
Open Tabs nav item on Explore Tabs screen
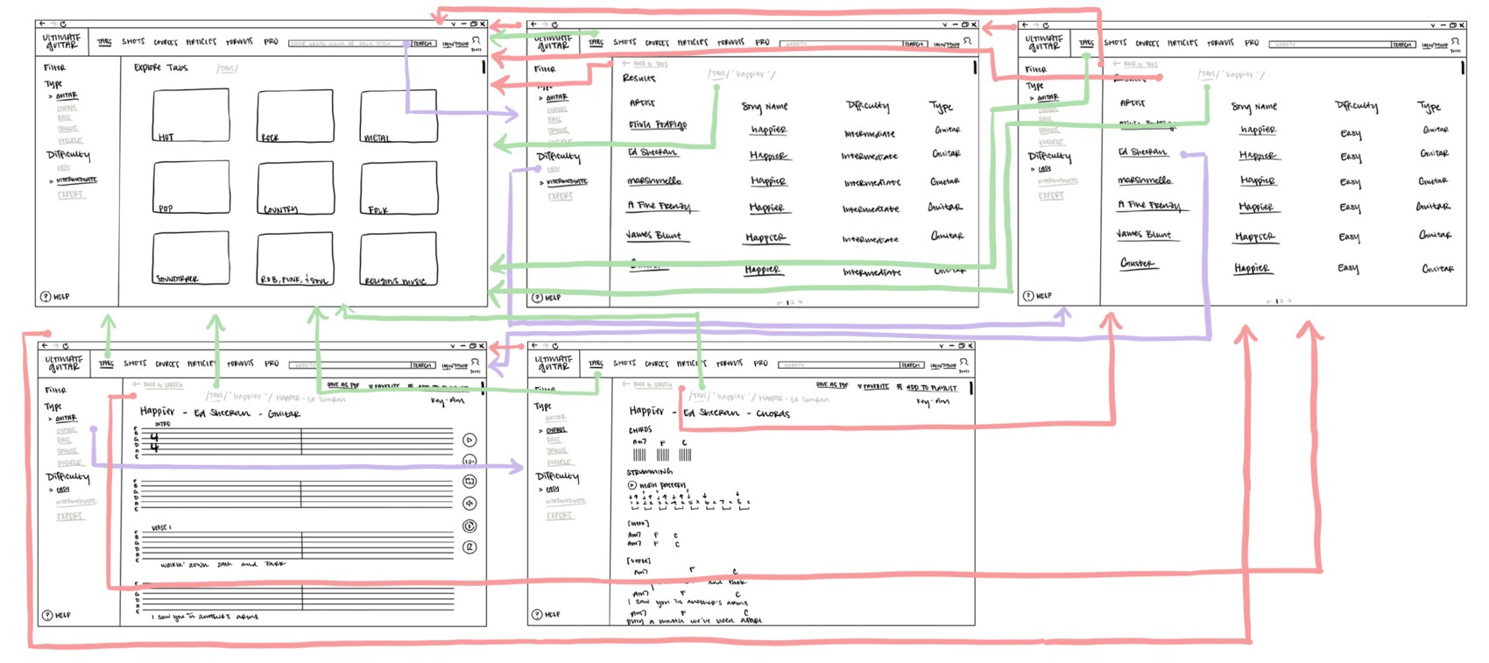tap(104, 41)
